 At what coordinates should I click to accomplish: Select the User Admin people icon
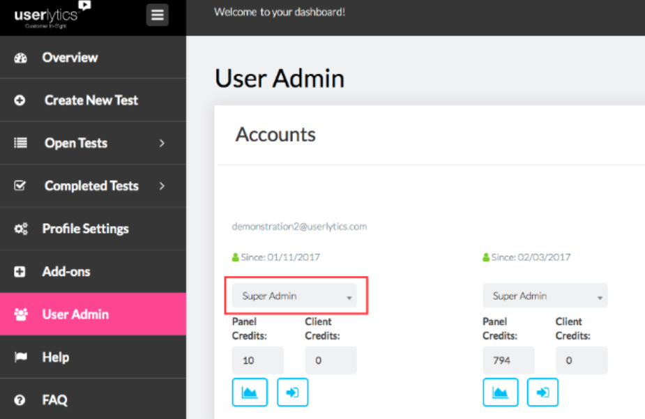pyautogui.click(x=20, y=314)
